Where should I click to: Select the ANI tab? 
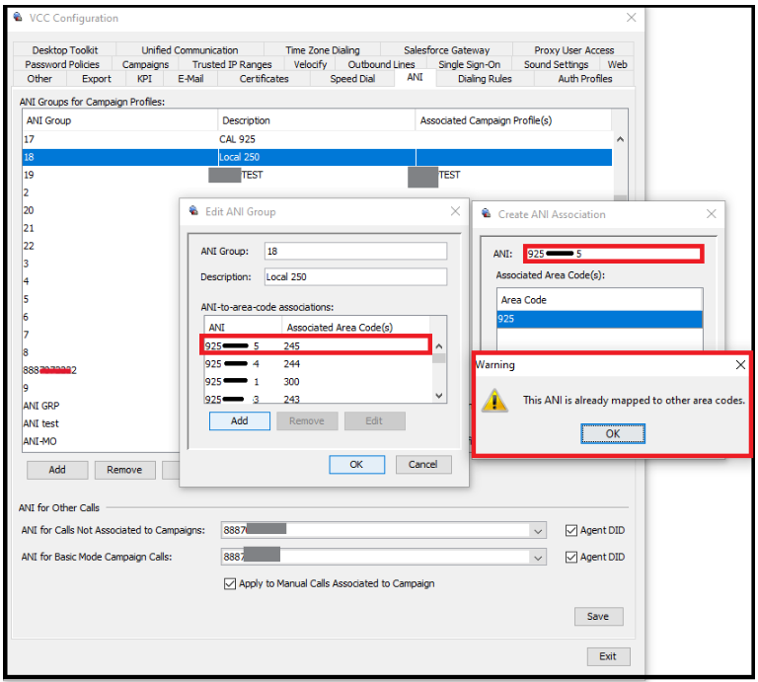[415, 77]
